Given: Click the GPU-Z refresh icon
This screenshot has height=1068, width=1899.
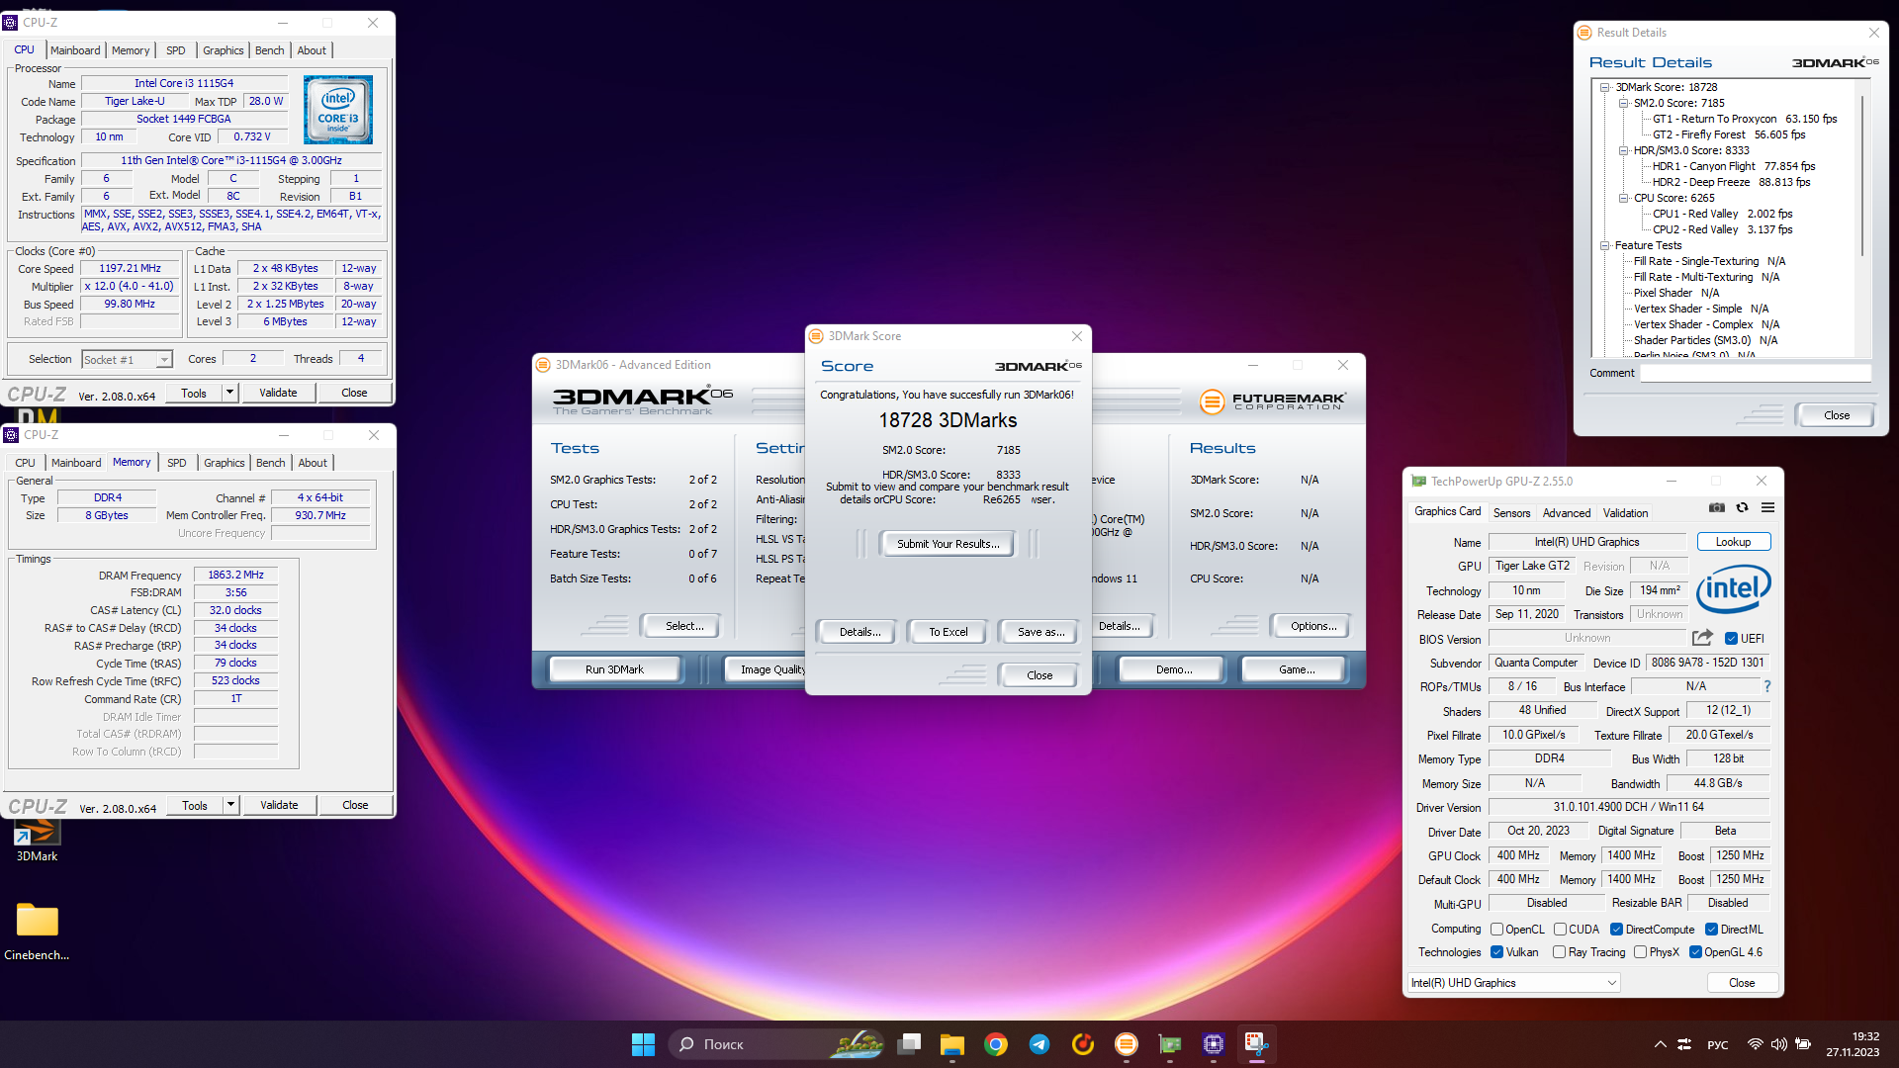Looking at the screenshot, I should click(x=1743, y=507).
